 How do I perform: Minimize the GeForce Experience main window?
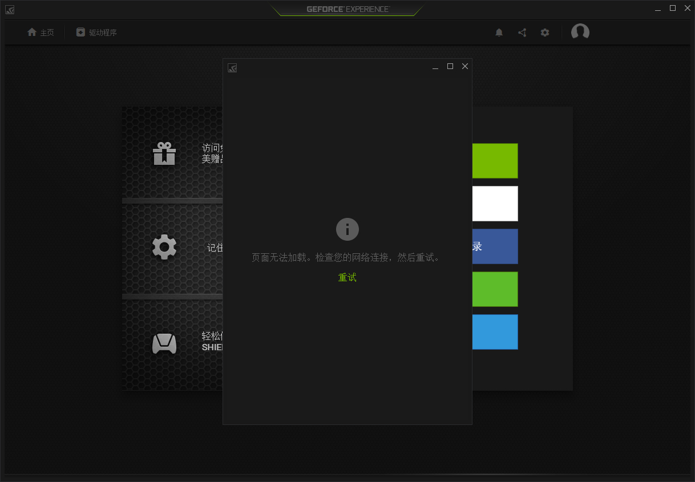(x=658, y=9)
